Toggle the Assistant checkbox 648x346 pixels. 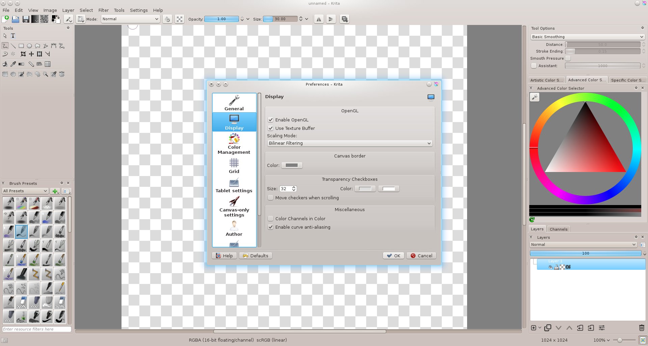click(x=534, y=66)
